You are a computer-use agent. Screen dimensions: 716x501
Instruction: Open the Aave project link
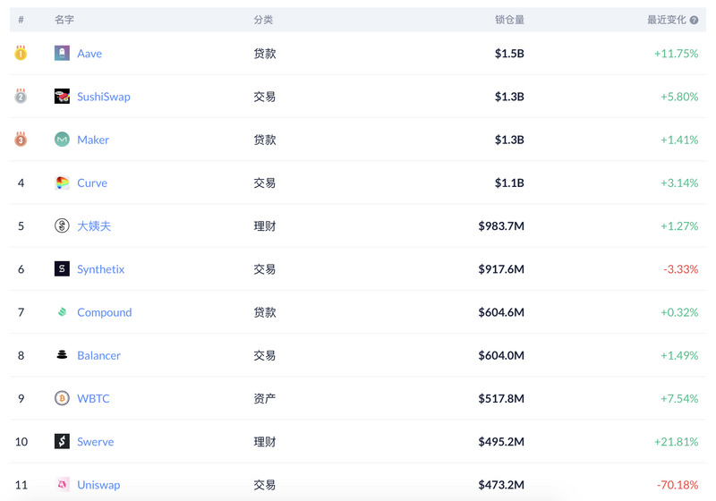coord(89,54)
